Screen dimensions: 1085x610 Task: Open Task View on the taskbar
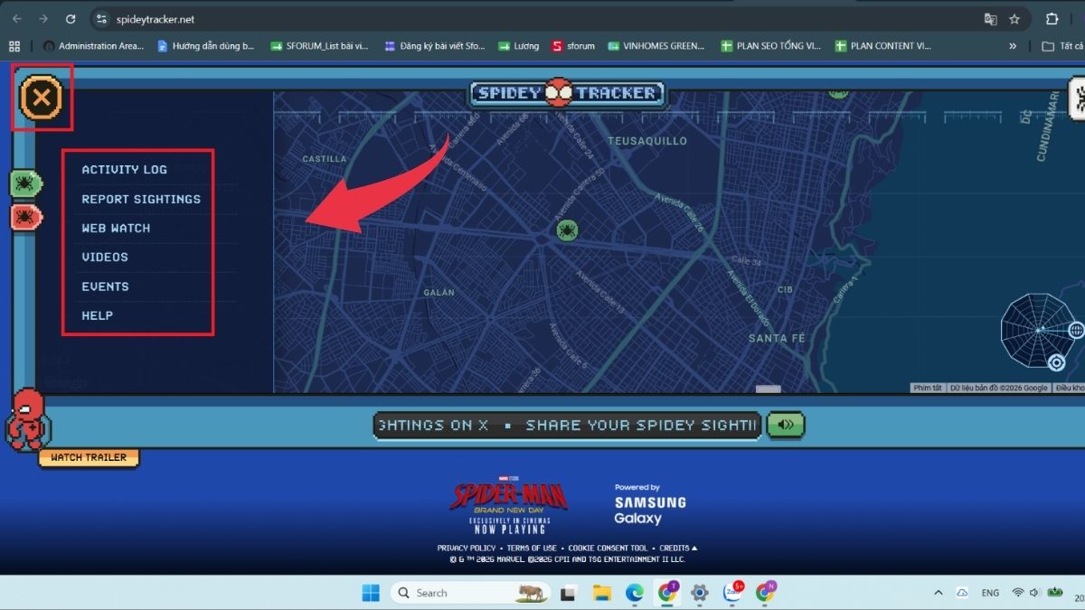[x=569, y=593]
